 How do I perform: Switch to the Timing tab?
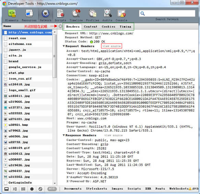[125, 26]
